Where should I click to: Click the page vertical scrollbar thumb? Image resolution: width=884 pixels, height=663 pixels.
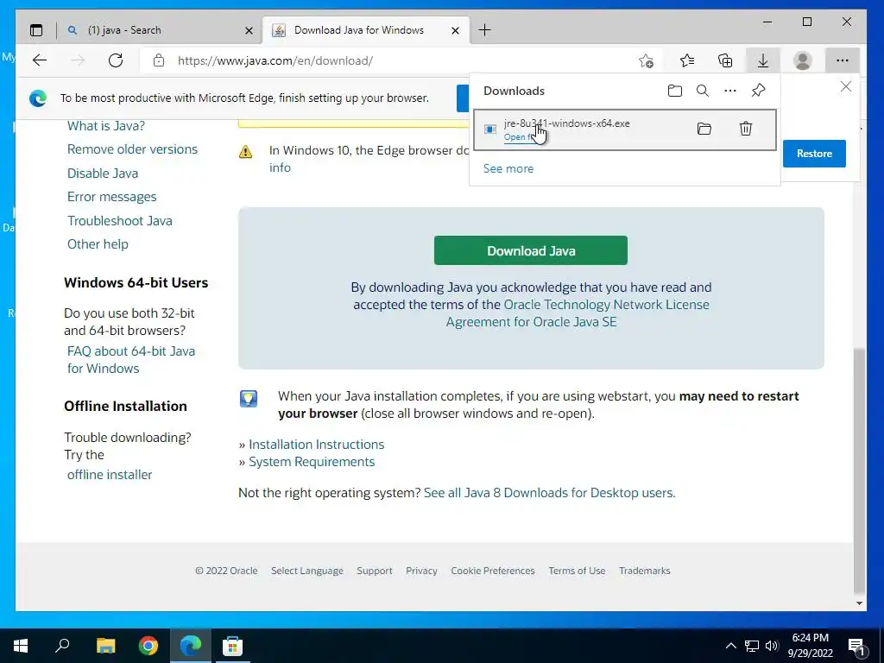pyautogui.click(x=859, y=470)
